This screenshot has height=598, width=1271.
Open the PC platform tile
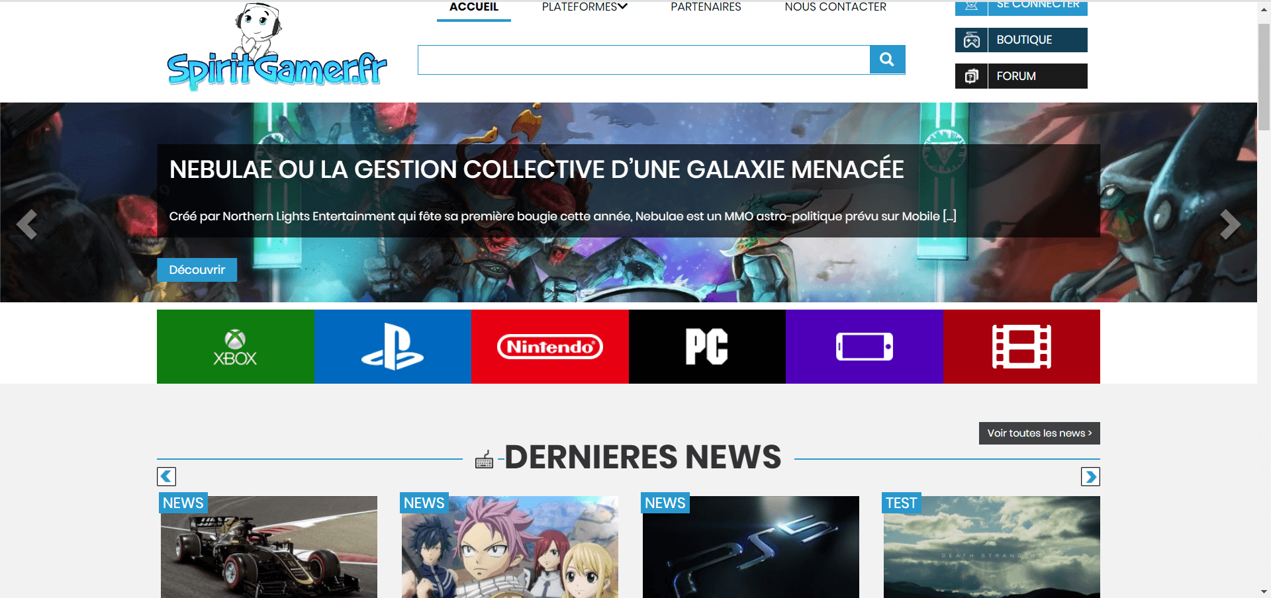click(707, 347)
